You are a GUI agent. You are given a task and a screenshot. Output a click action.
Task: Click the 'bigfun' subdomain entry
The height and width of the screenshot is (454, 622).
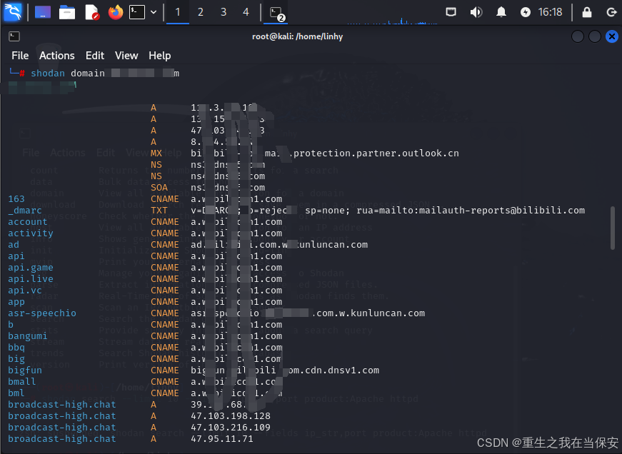(x=24, y=370)
